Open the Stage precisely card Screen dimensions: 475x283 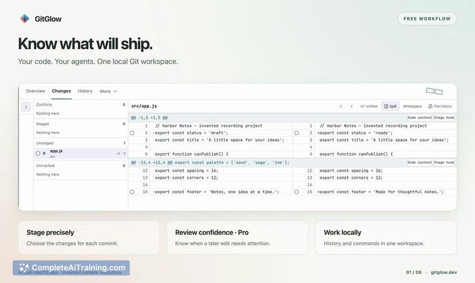coord(88,237)
